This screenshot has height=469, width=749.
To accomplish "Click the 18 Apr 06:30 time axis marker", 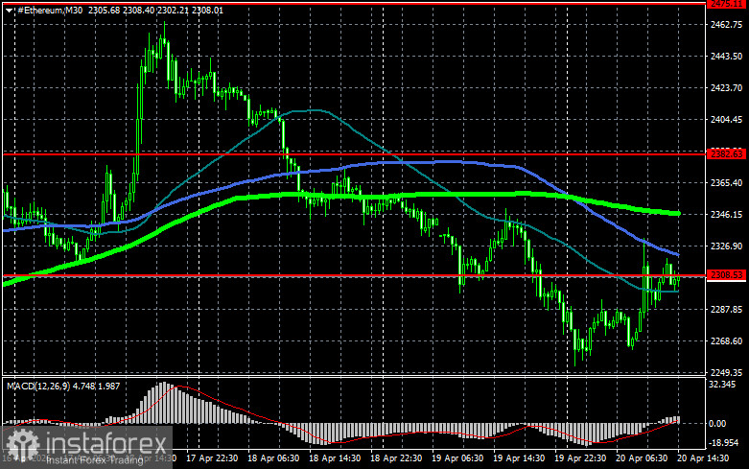I will [x=273, y=458].
